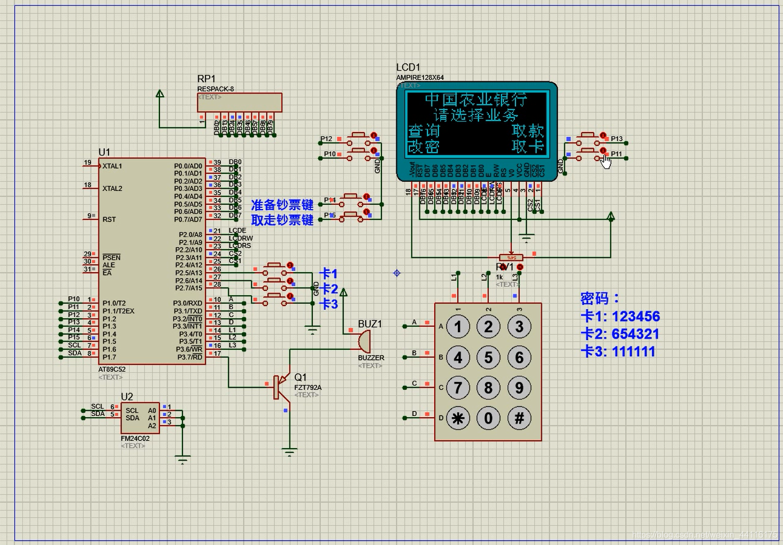The height and width of the screenshot is (545, 783).
Task: Click keypad key 9
Action: pyautogui.click(x=519, y=388)
